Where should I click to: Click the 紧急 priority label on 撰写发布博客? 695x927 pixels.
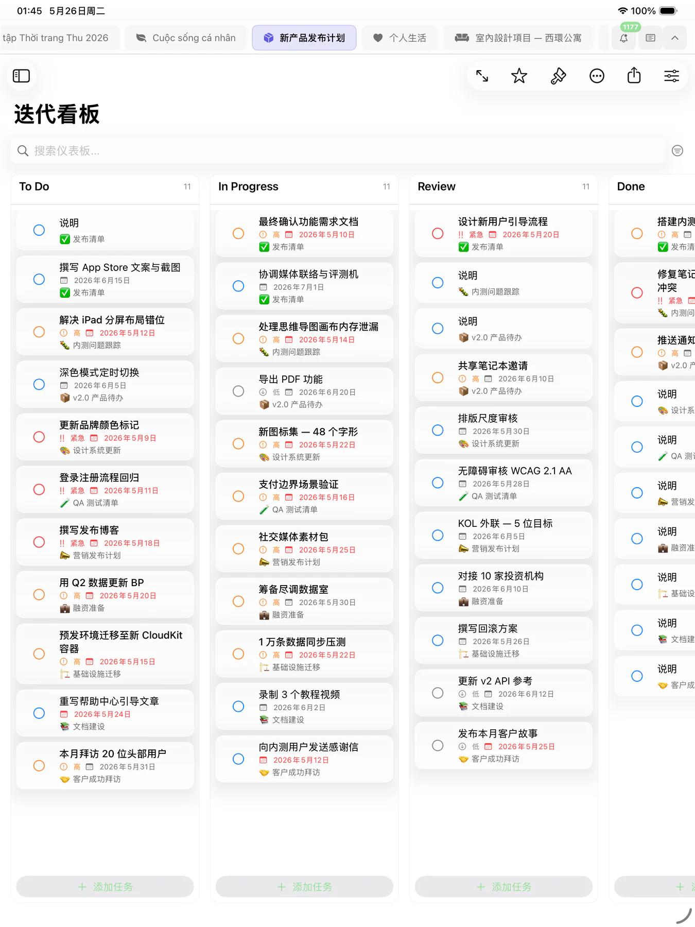[x=77, y=543]
